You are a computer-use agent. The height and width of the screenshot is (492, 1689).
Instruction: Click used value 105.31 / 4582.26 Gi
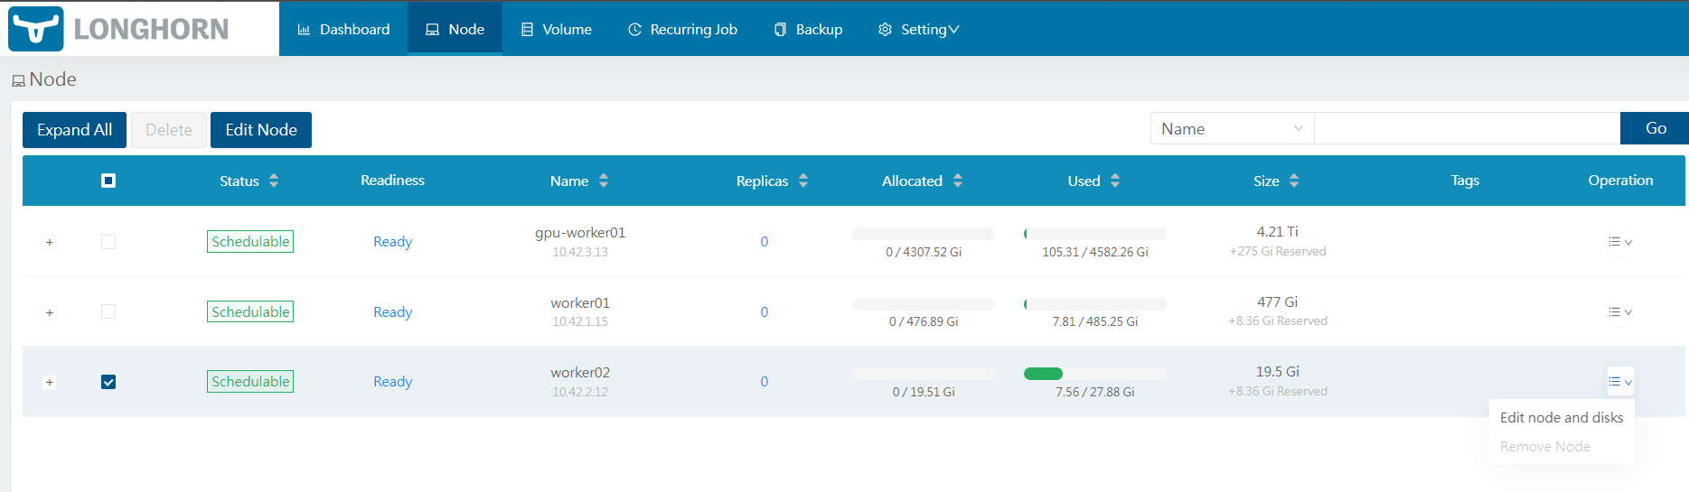[x=1095, y=252]
